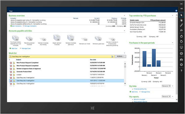Image resolution: width=185 pixels, height=114 pixels.
Task: Open the Vendor invoices past due cue
Action: 71,40
